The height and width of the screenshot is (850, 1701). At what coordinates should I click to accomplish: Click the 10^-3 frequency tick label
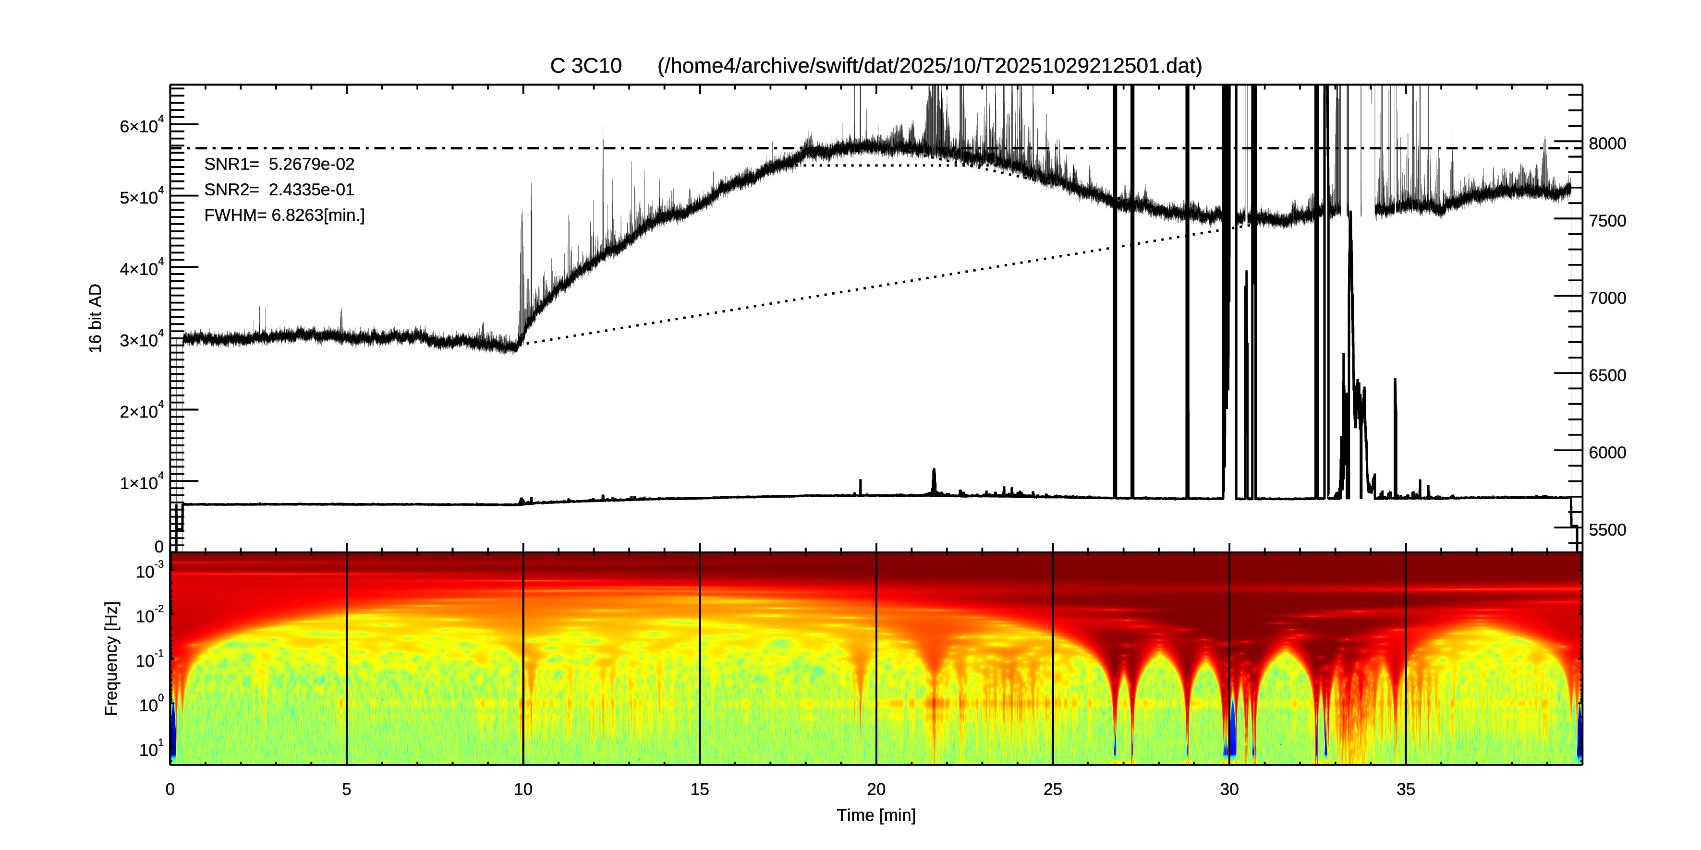pyautogui.click(x=148, y=571)
